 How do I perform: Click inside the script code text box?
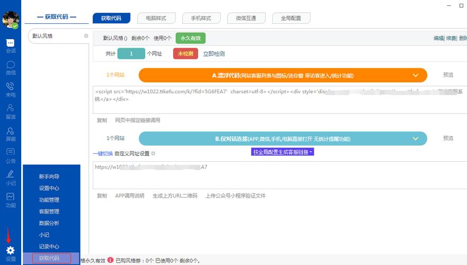280,100
